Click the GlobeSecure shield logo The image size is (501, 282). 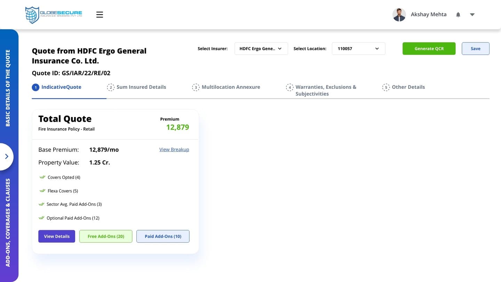pos(32,15)
